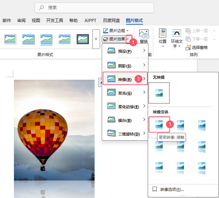Switch to the 邮件 tab

tap(7, 20)
